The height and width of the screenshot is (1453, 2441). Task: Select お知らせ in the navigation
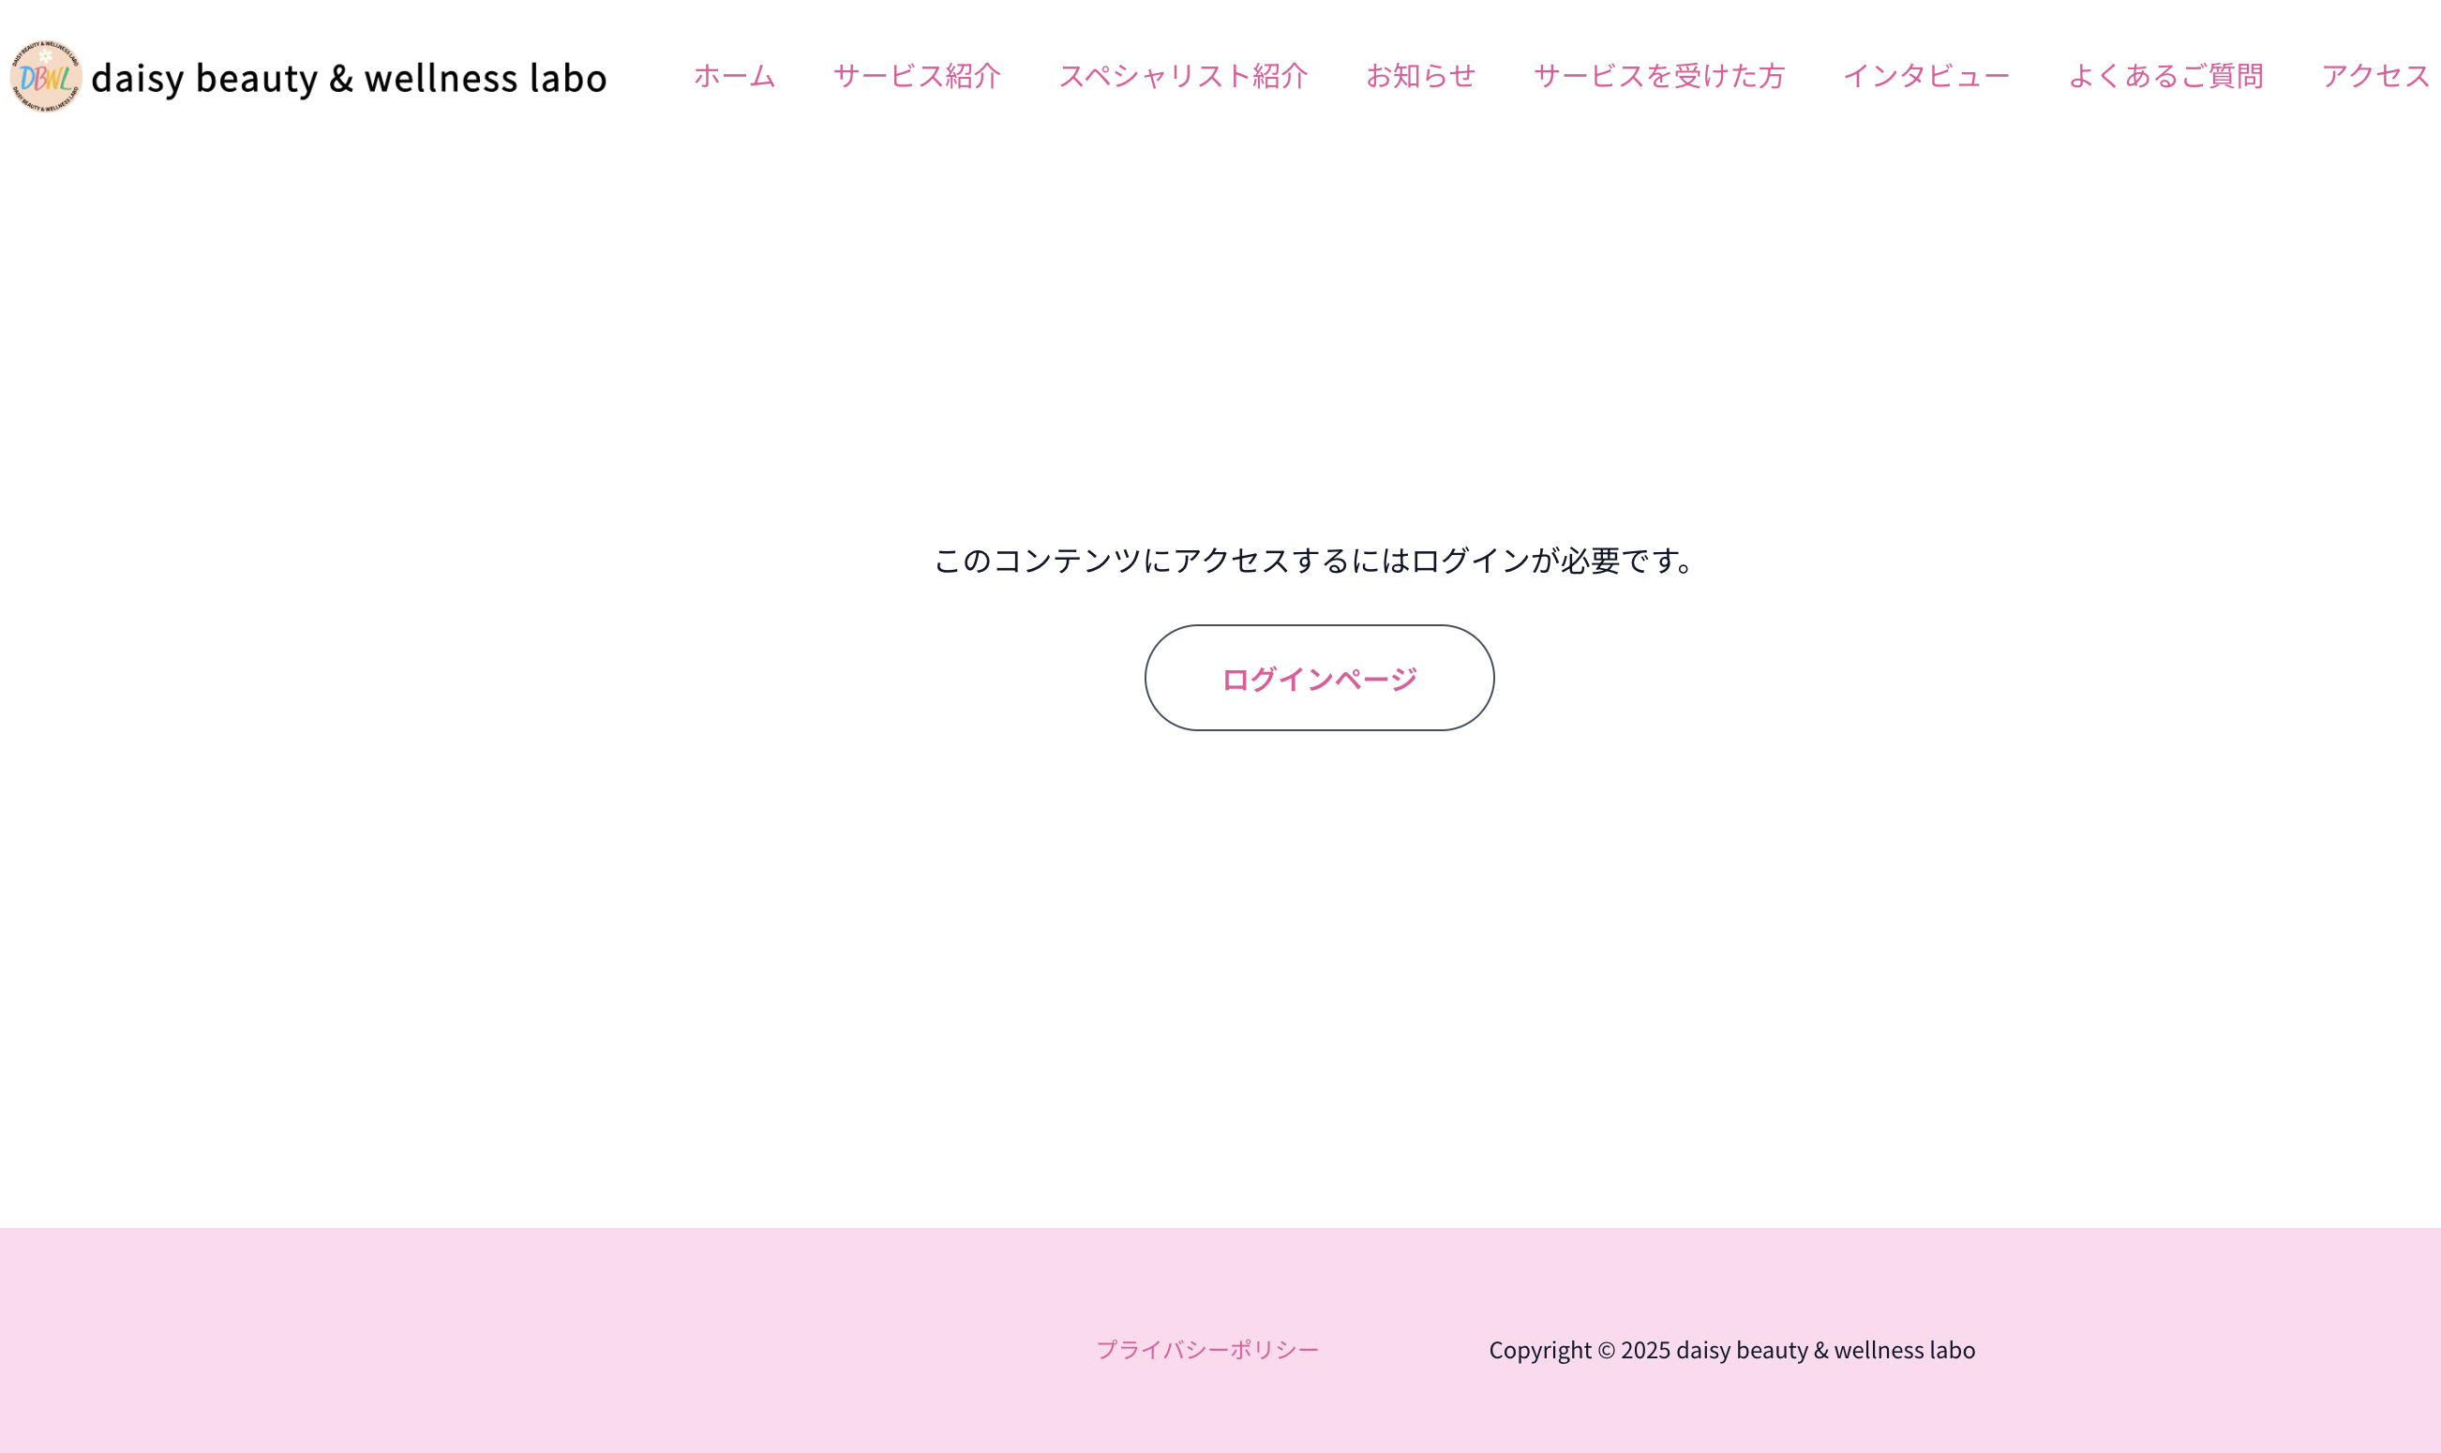[x=1421, y=75]
